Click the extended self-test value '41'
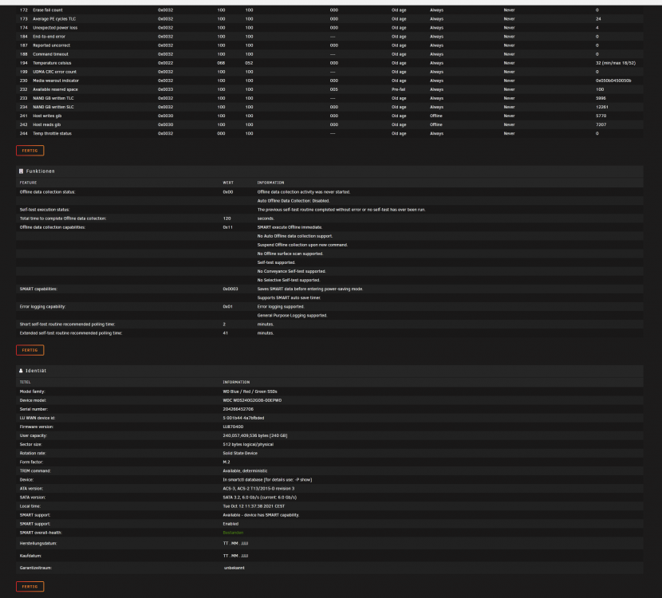Screen dimensions: 662x598 point(226,334)
